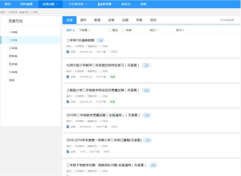Go to 首页 in top navigation

pos(7,4)
